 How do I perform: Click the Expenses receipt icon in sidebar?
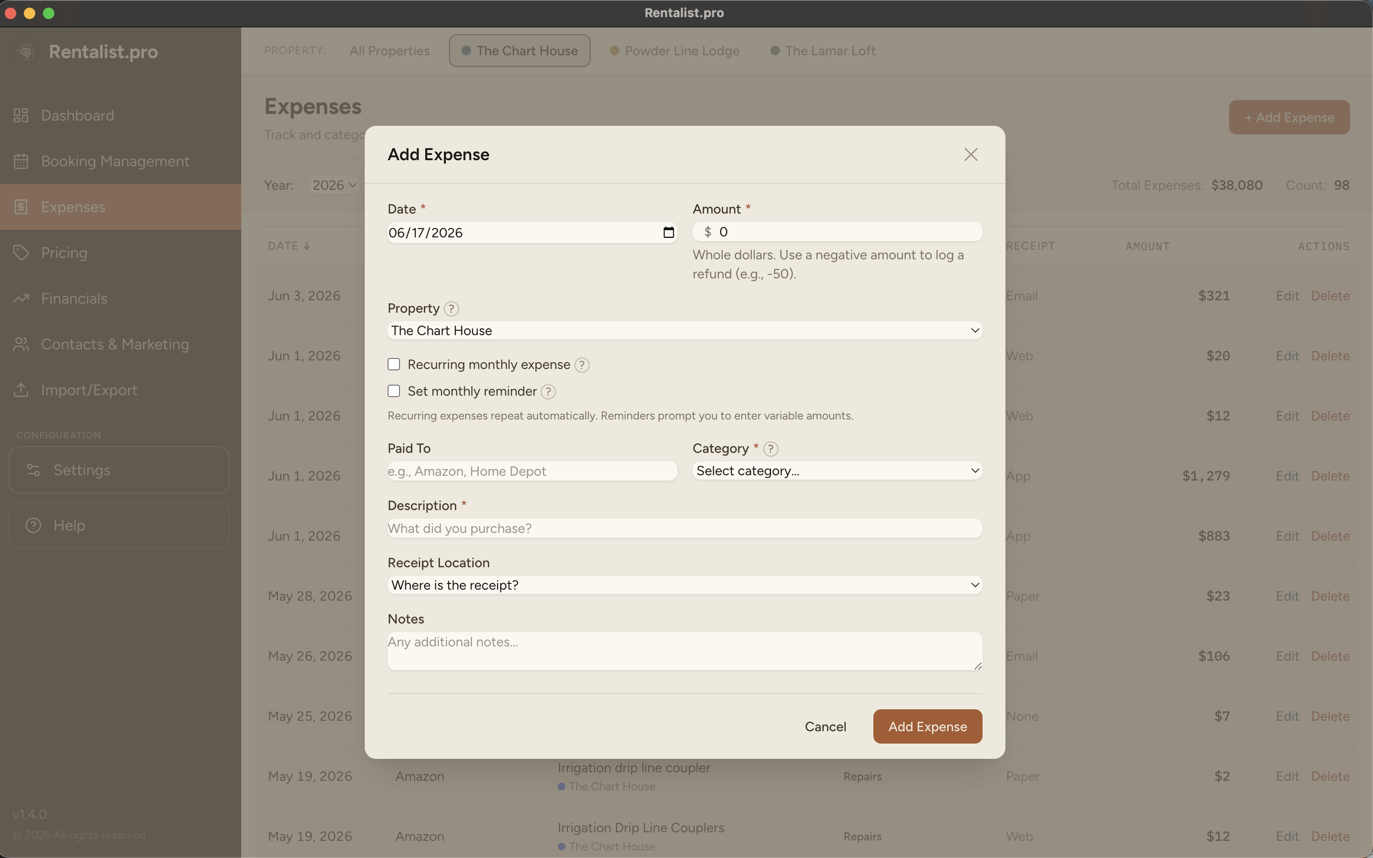point(21,207)
